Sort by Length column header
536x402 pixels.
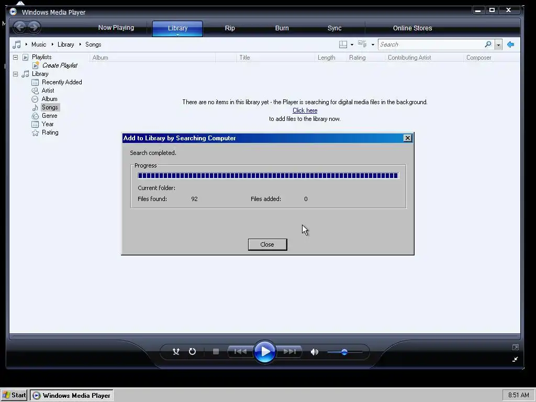coord(330,58)
